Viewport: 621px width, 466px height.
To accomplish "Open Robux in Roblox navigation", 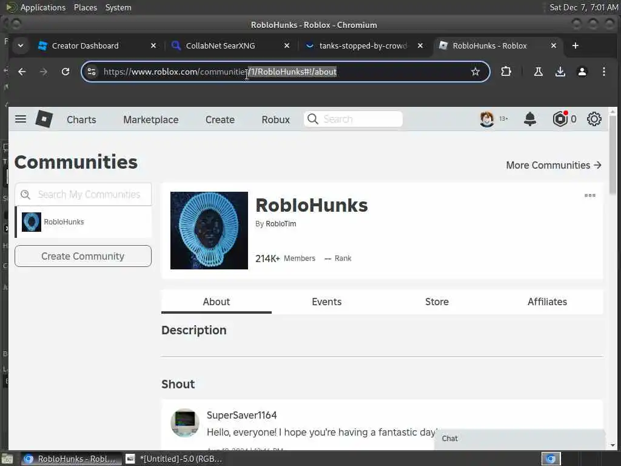I will tap(276, 120).
